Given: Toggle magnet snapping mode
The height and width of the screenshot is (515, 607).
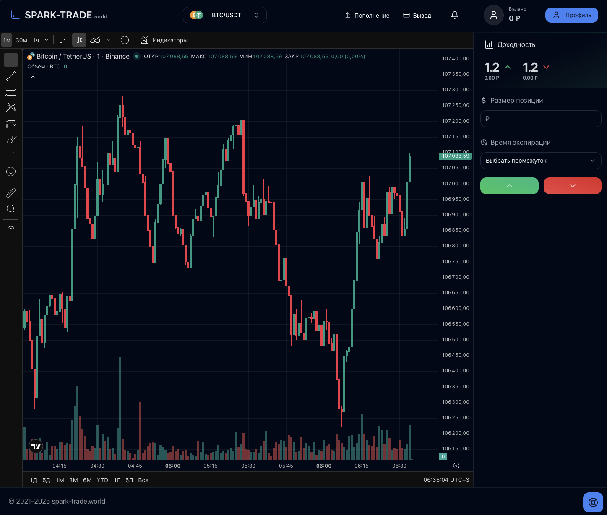Looking at the screenshot, I should tap(11, 230).
